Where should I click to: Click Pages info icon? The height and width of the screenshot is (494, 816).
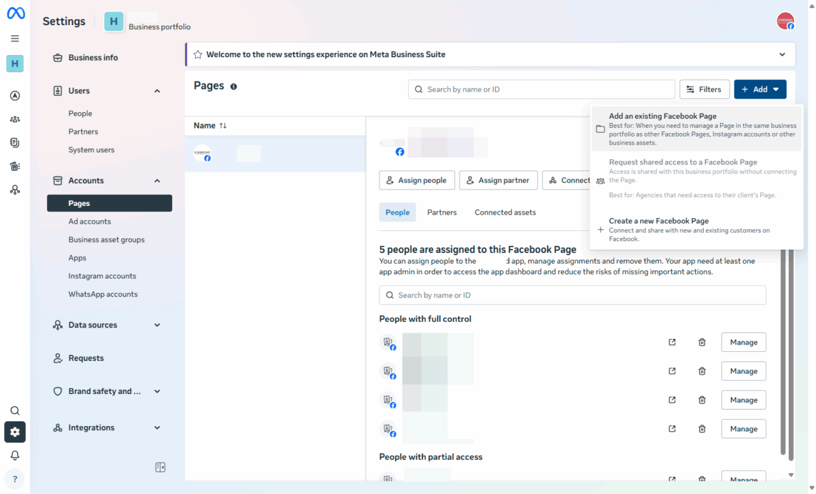[233, 86]
